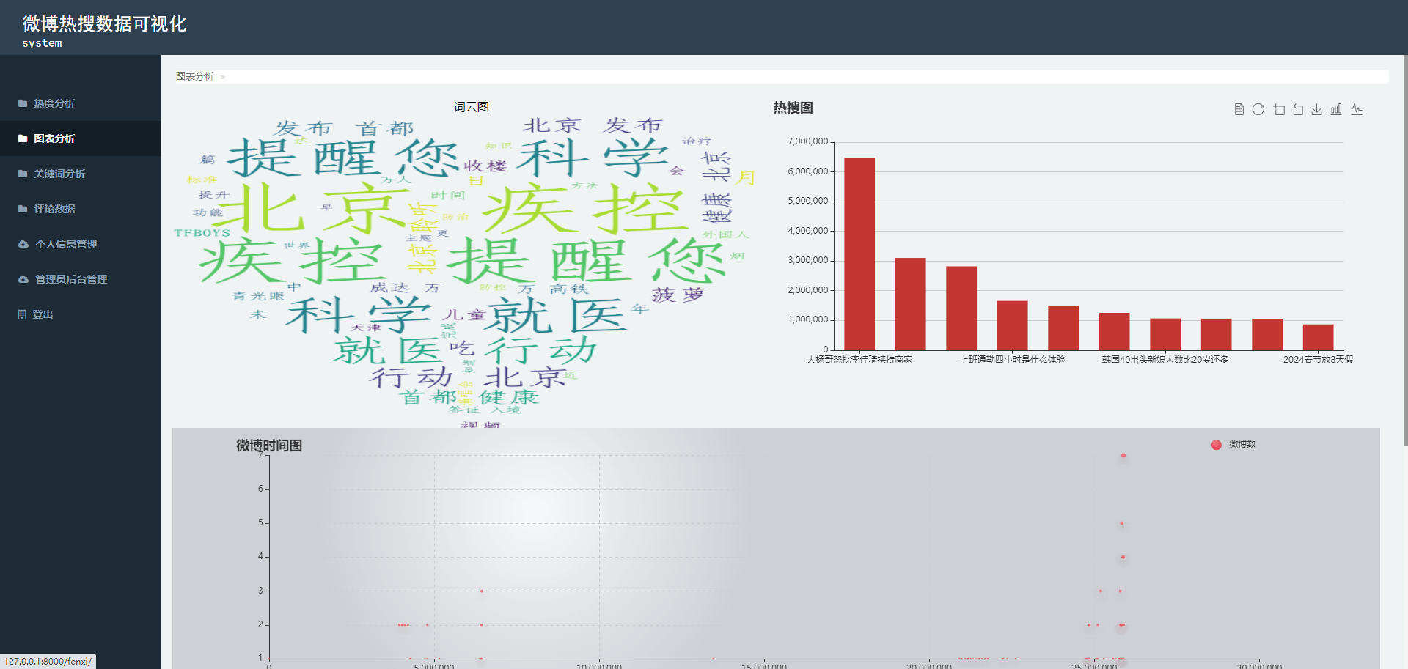Click 登出 to log out
The image size is (1408, 669).
point(81,314)
